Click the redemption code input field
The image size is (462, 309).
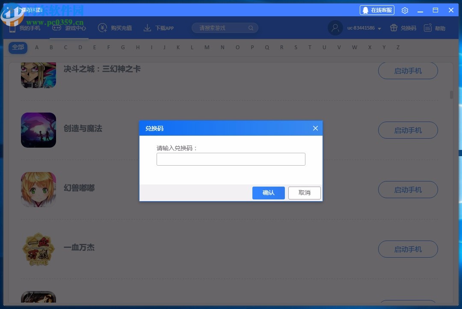(x=231, y=159)
